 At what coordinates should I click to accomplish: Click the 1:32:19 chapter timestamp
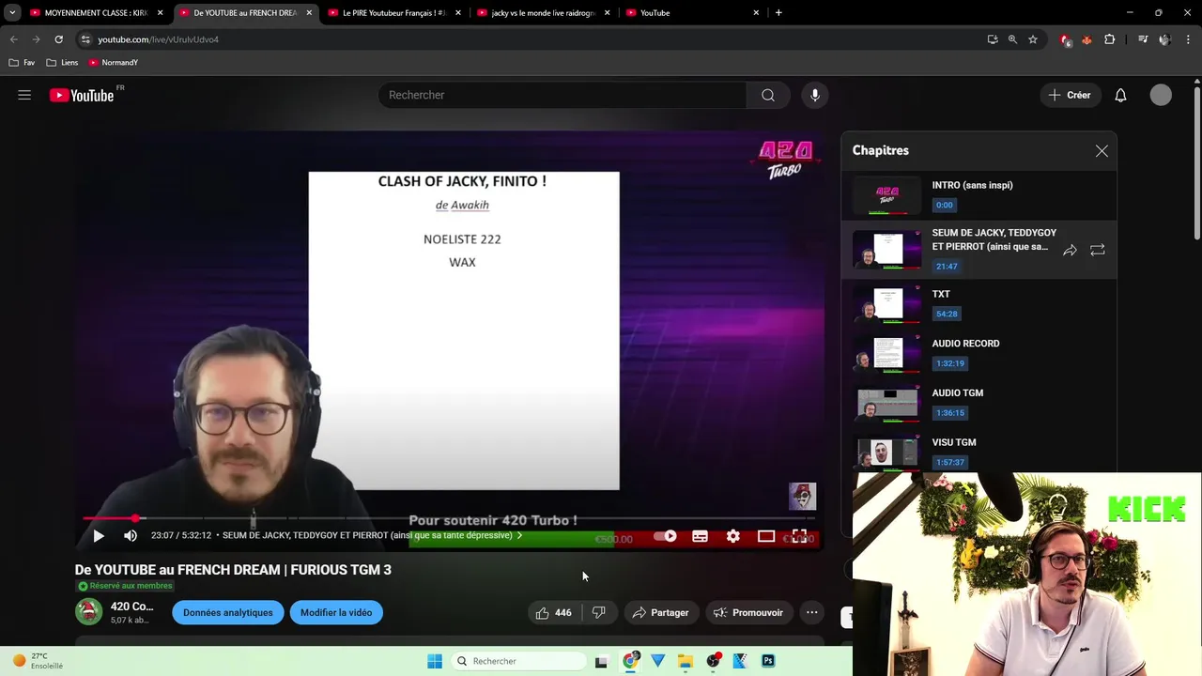[950, 363]
